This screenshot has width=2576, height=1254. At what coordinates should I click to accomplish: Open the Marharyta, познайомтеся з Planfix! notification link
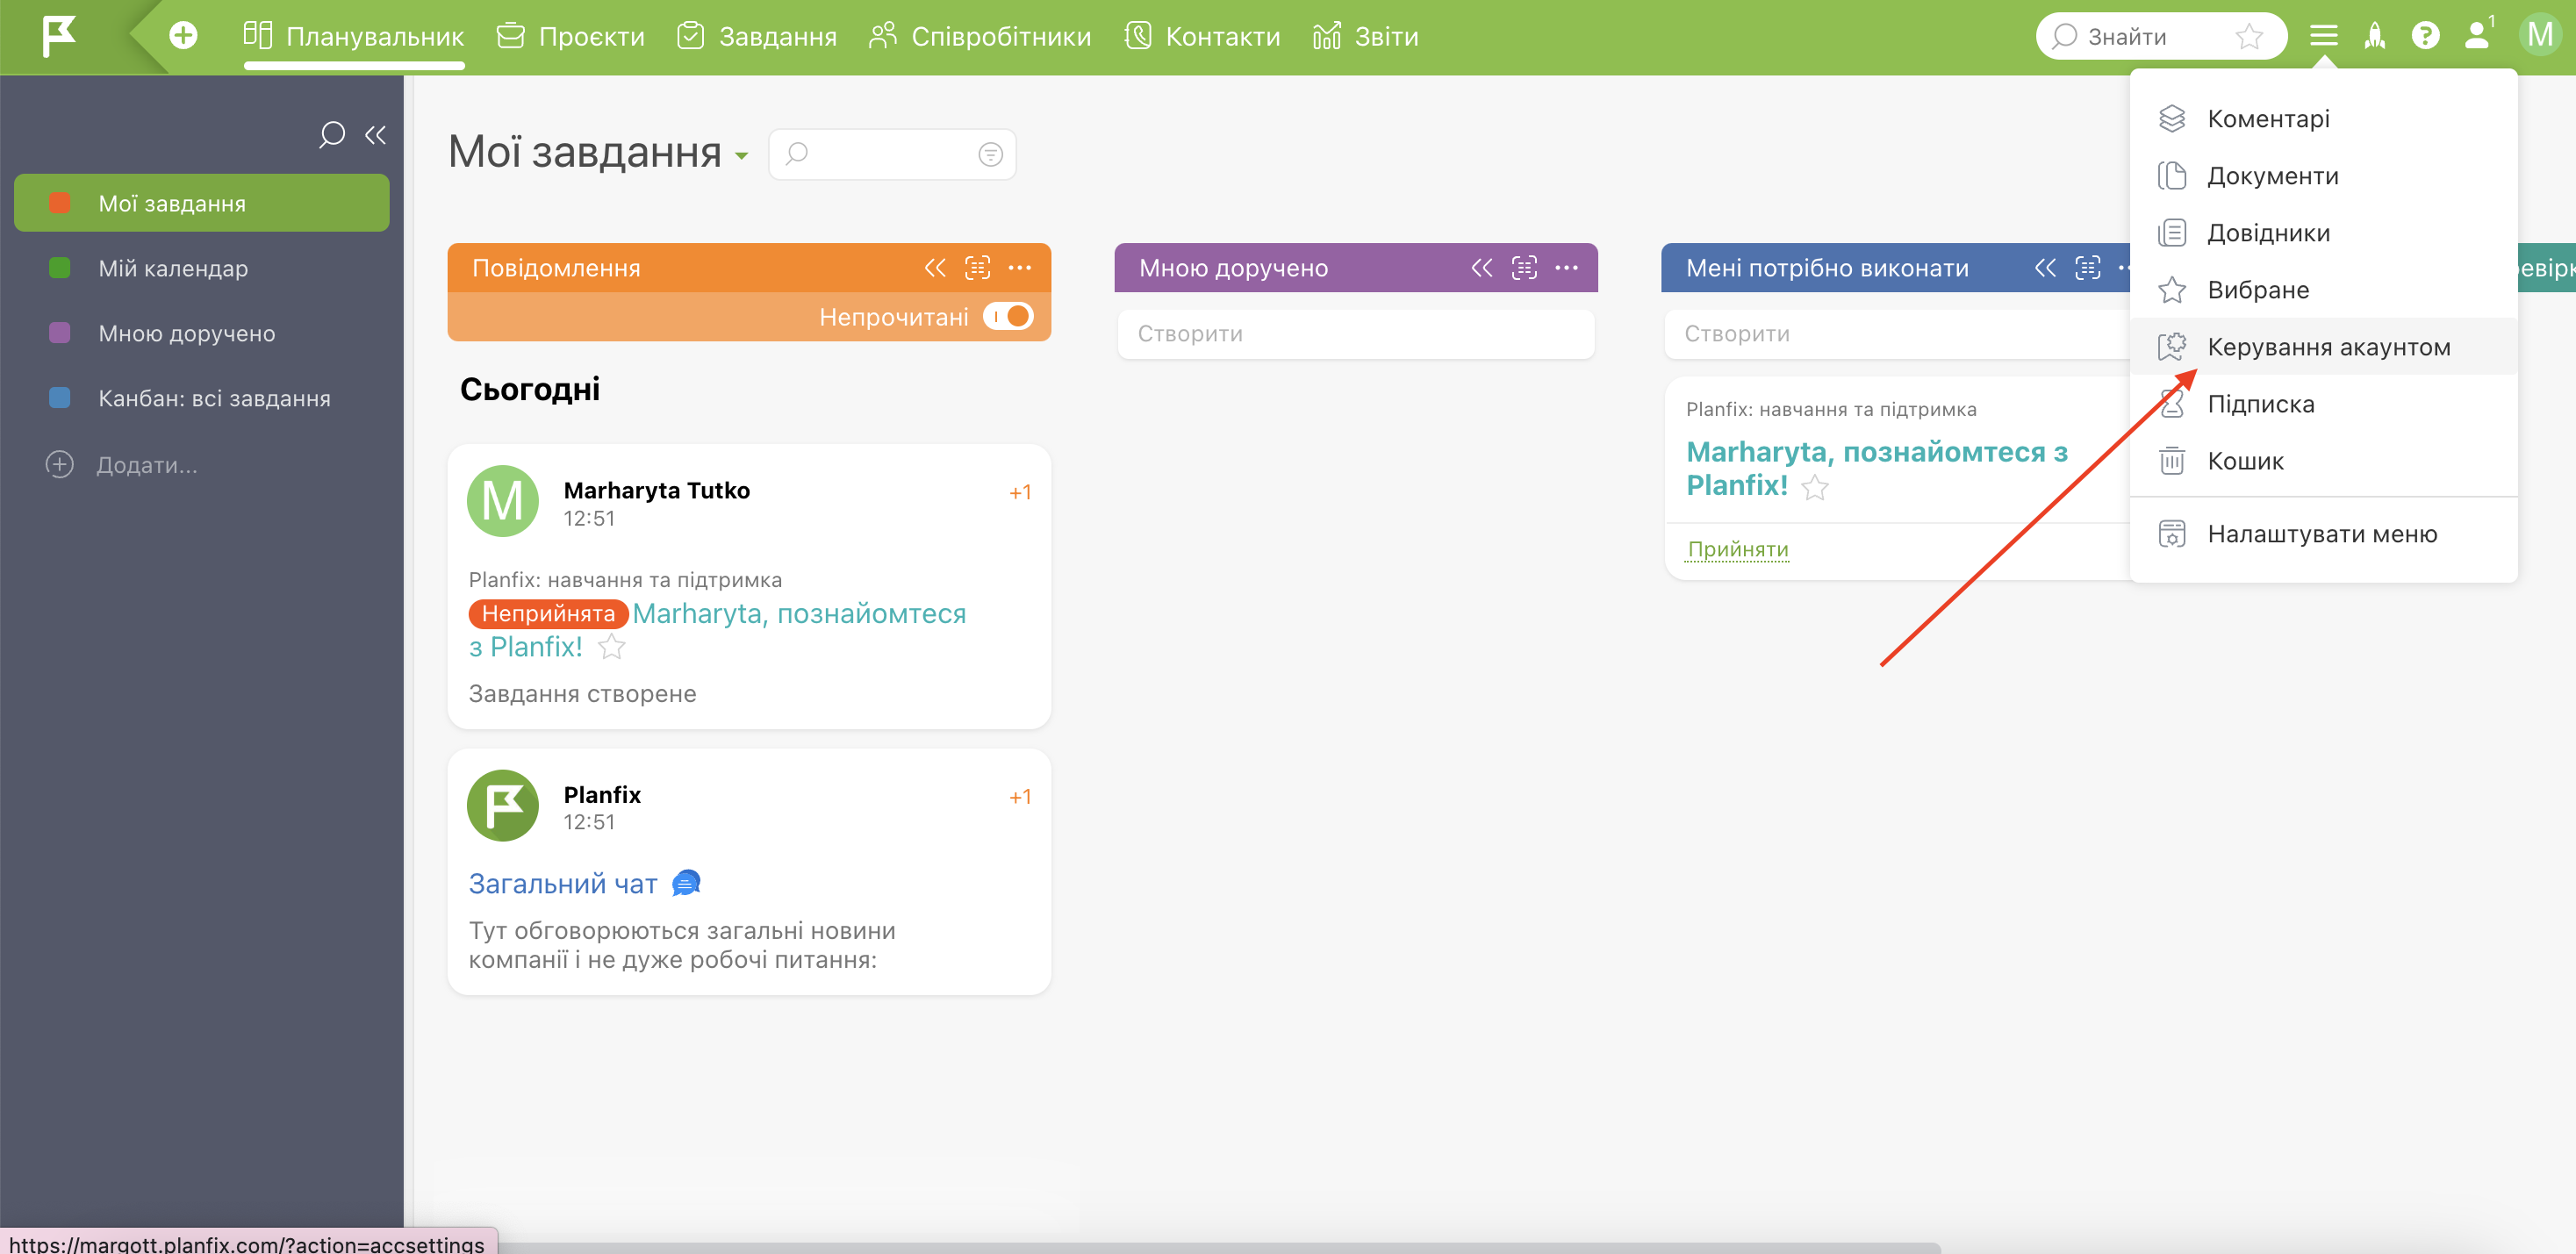tap(799, 613)
